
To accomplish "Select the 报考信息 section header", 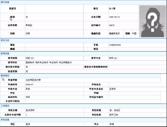I will tap(5, 54).
